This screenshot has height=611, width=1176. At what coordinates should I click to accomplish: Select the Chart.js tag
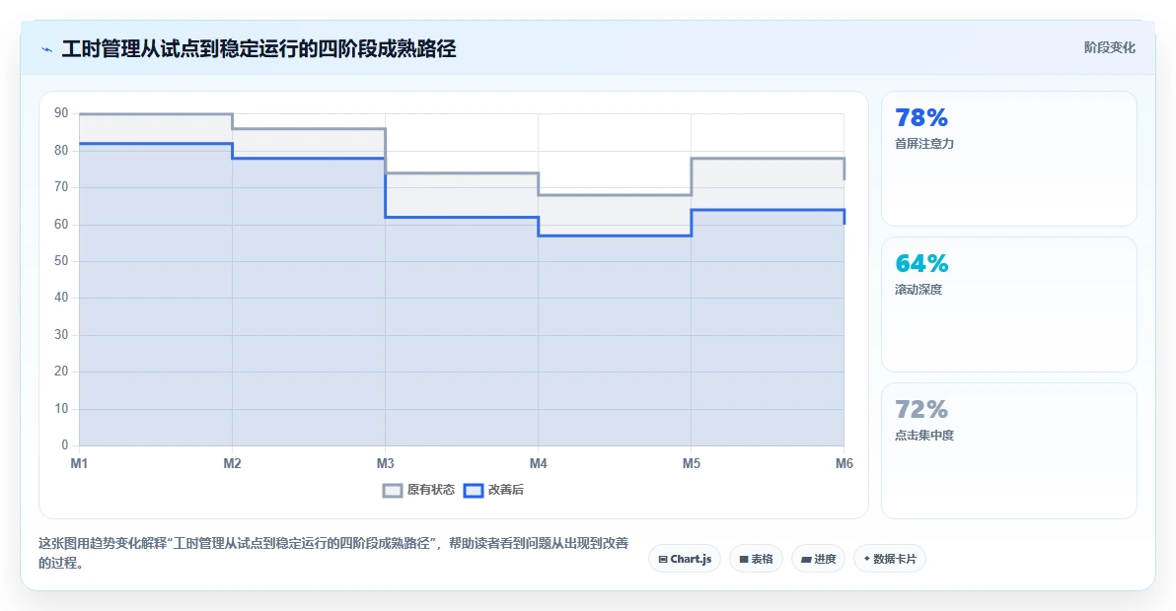coord(685,559)
